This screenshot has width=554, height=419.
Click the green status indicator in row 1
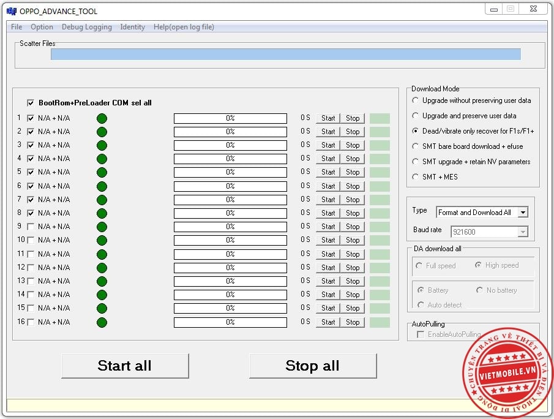pos(102,118)
